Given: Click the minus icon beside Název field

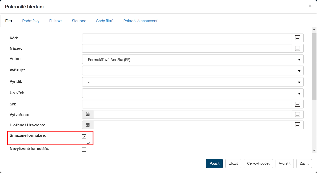Looking at the screenshot, I should coord(298,48).
